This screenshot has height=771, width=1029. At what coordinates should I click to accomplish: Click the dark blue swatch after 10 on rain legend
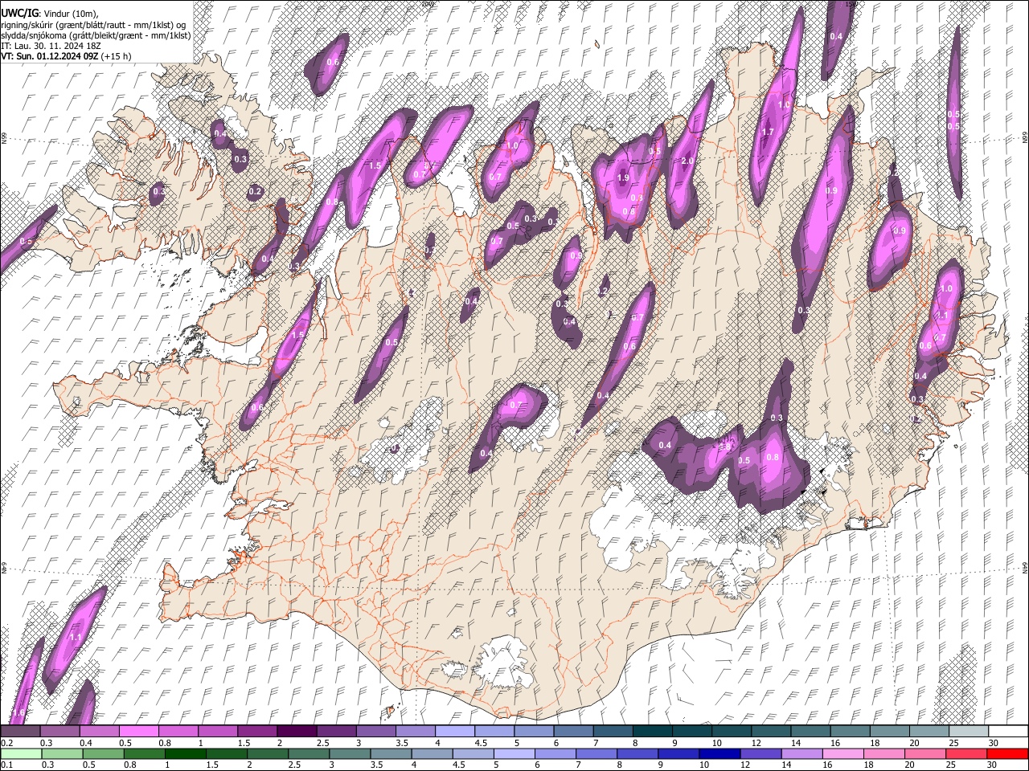coord(718,753)
